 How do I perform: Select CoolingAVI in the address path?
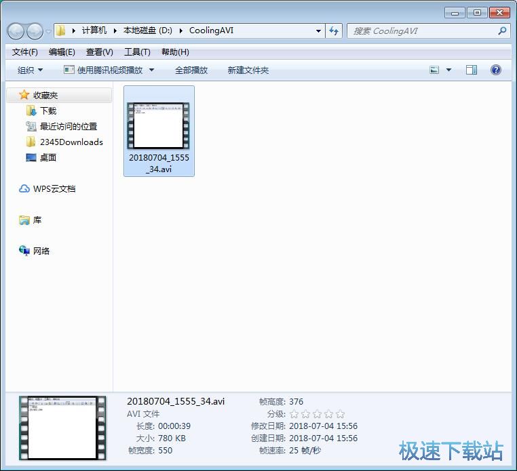[x=211, y=30]
